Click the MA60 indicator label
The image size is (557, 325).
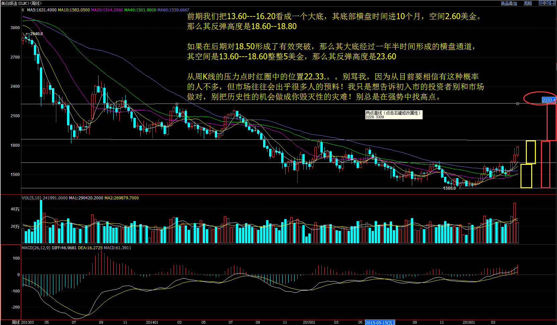point(173,10)
